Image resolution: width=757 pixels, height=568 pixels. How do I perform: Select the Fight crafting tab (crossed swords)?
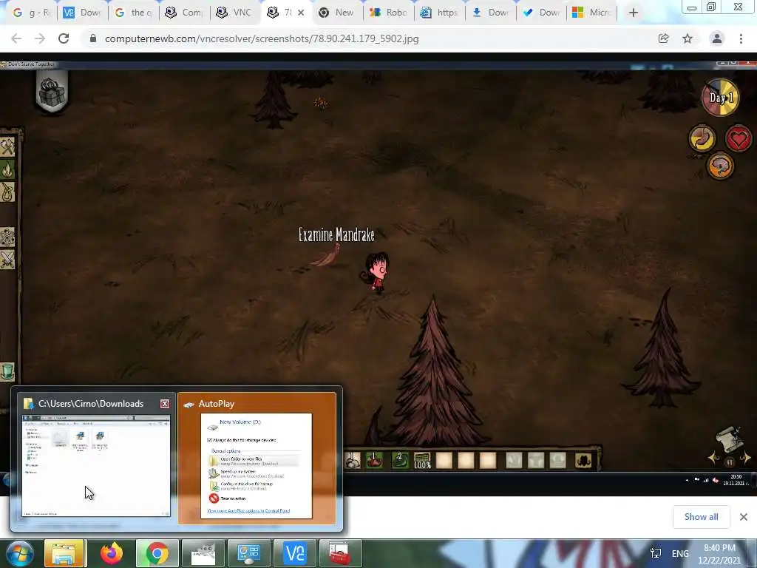[7, 260]
